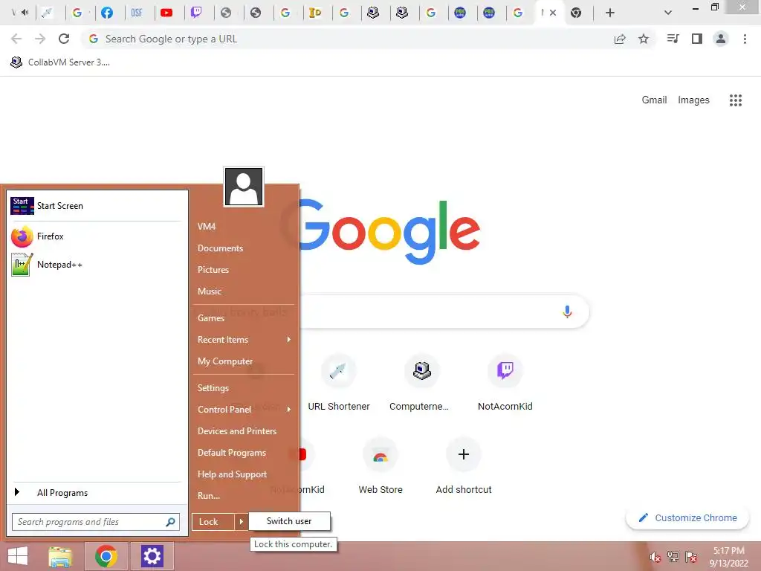This screenshot has width=761, height=571.
Task: Open the tab search chevron
Action: (x=668, y=13)
